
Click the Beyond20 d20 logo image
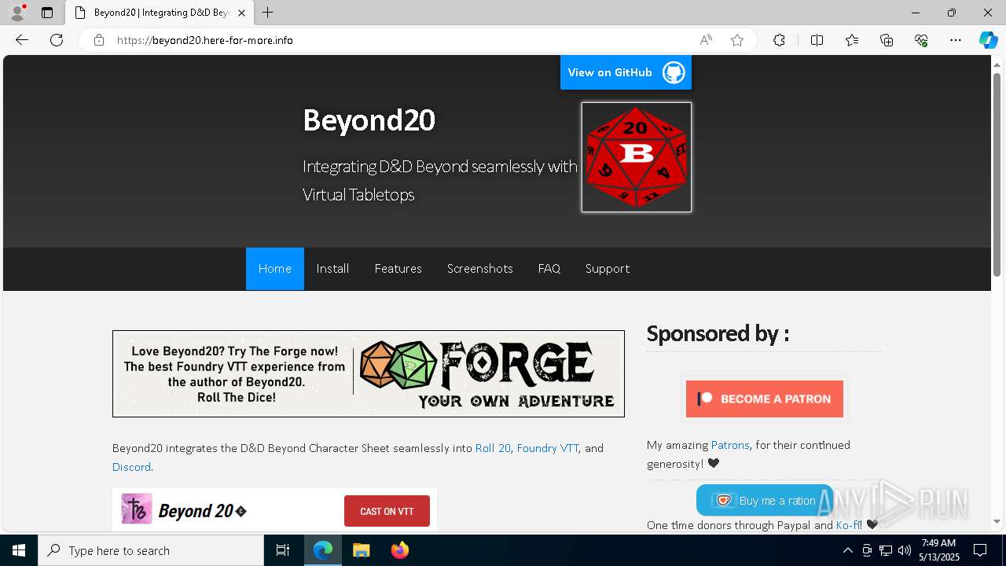637,157
